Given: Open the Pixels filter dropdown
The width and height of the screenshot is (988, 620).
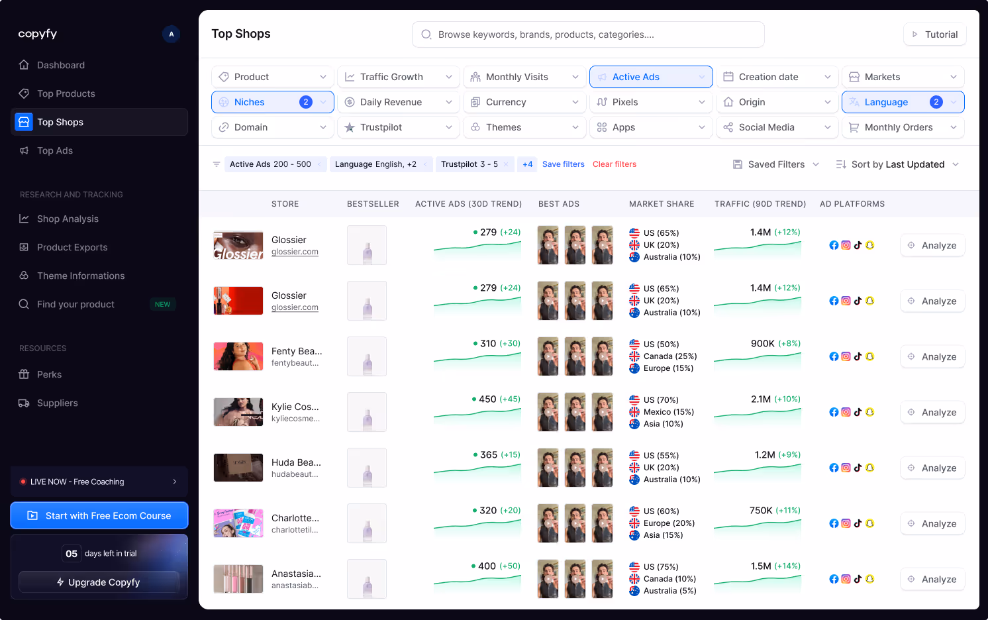Looking at the screenshot, I should tap(651, 102).
